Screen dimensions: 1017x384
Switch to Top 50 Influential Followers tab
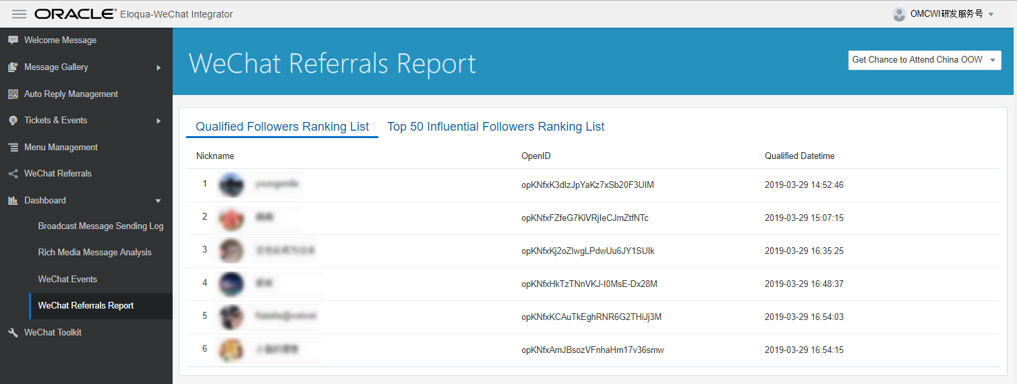[496, 127]
